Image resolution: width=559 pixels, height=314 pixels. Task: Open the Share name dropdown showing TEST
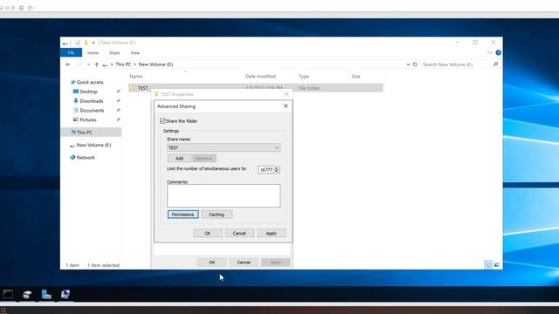pyautogui.click(x=224, y=147)
